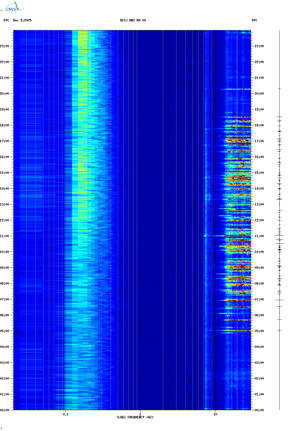
Task: Select the 05:00 label on the right time axis
Action: [259, 331]
